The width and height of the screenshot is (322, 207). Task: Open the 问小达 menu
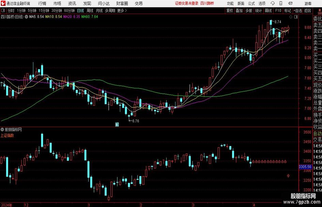pos(104,3)
